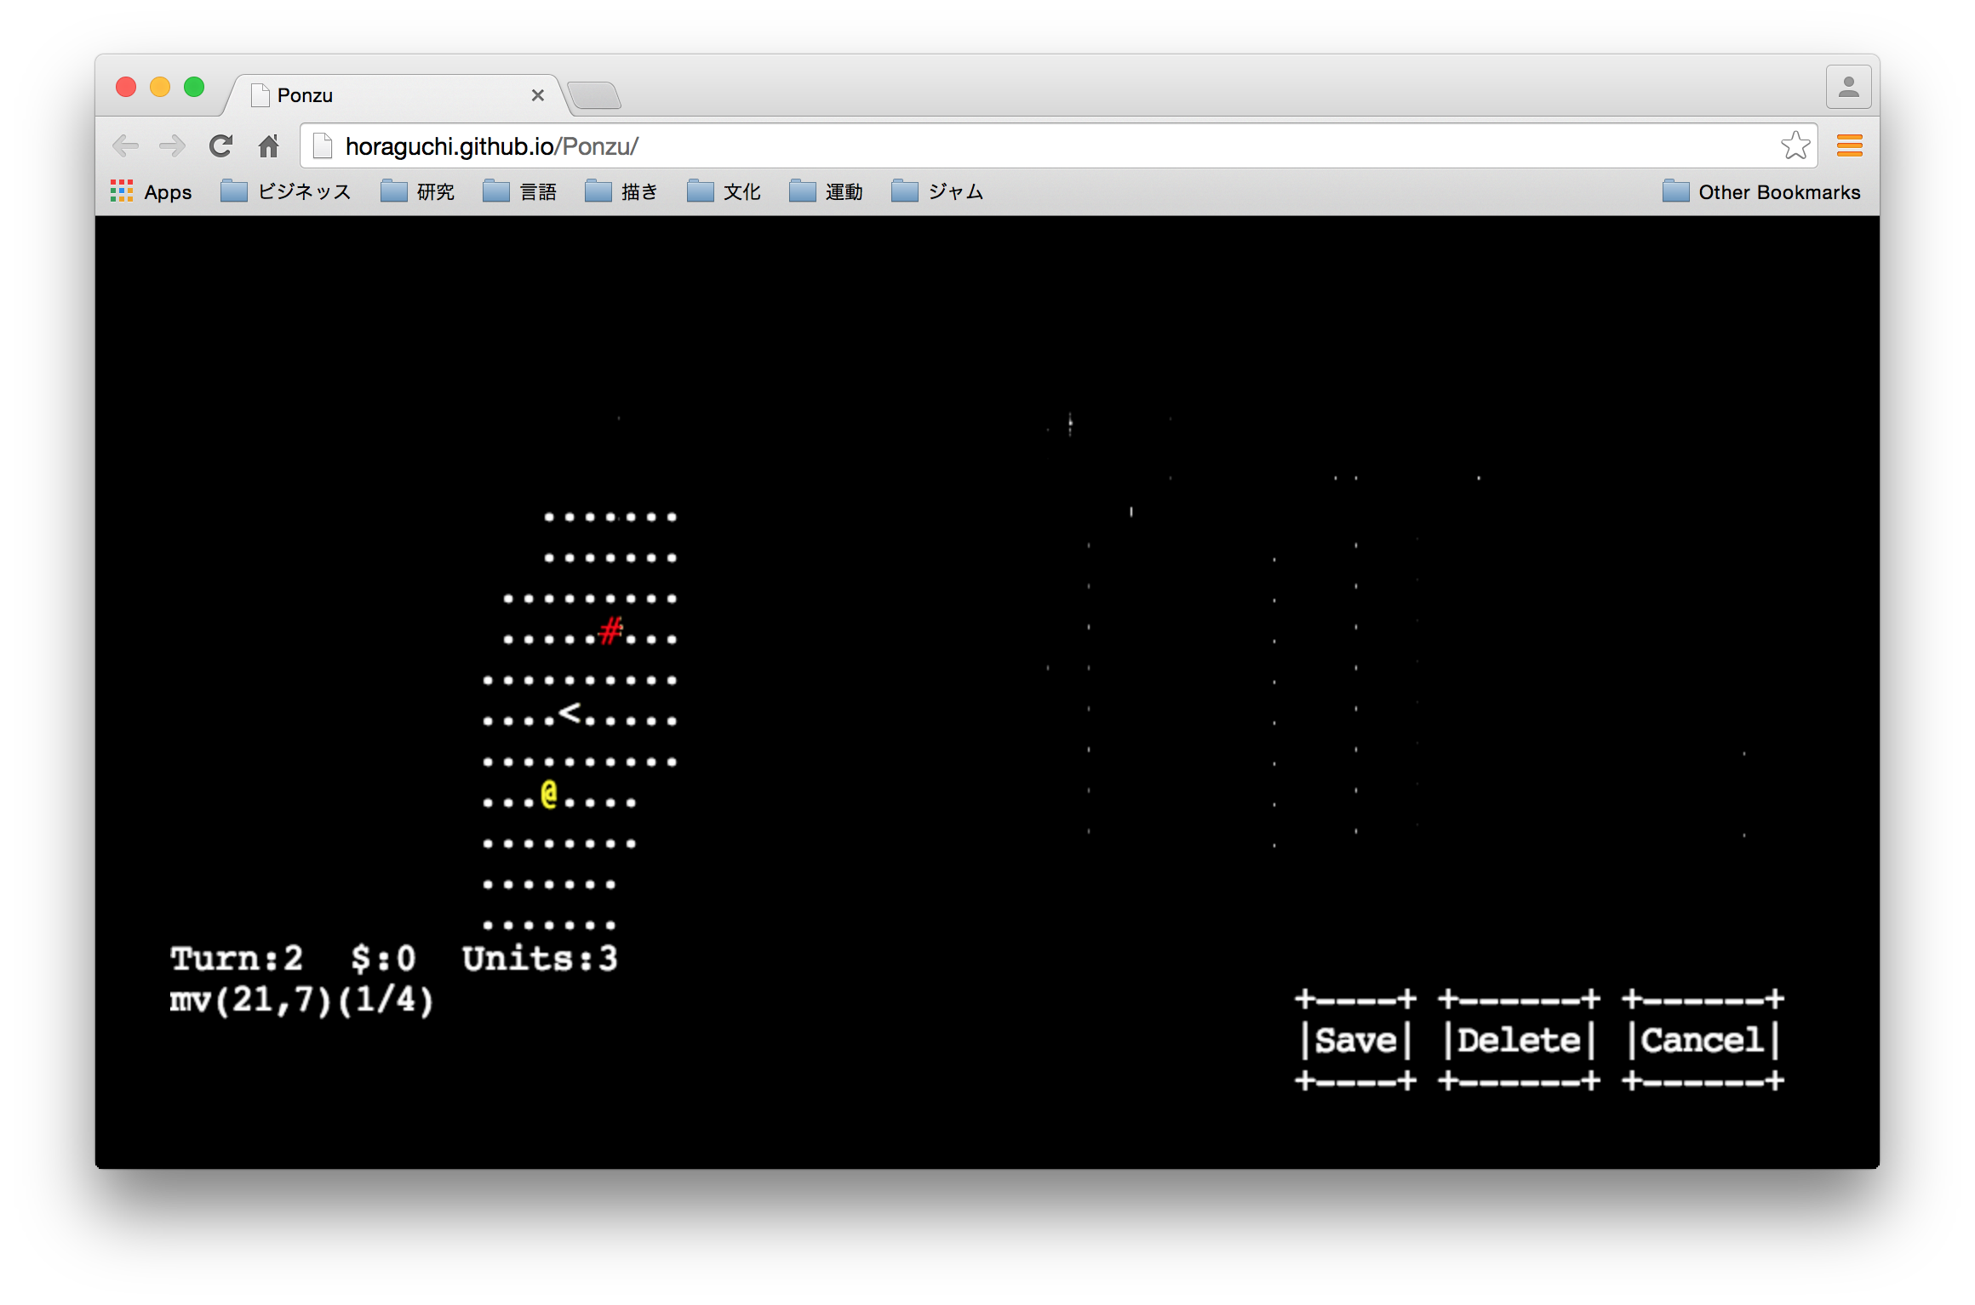Click the Turn:2 status text
Screen dimensions: 1975x1305
[x=237, y=959]
